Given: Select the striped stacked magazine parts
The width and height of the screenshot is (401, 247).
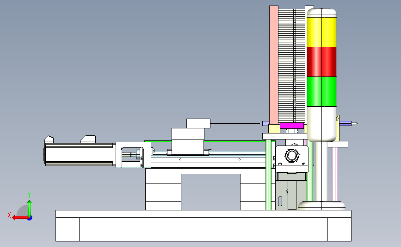Looking at the screenshot, I should pos(291,66).
